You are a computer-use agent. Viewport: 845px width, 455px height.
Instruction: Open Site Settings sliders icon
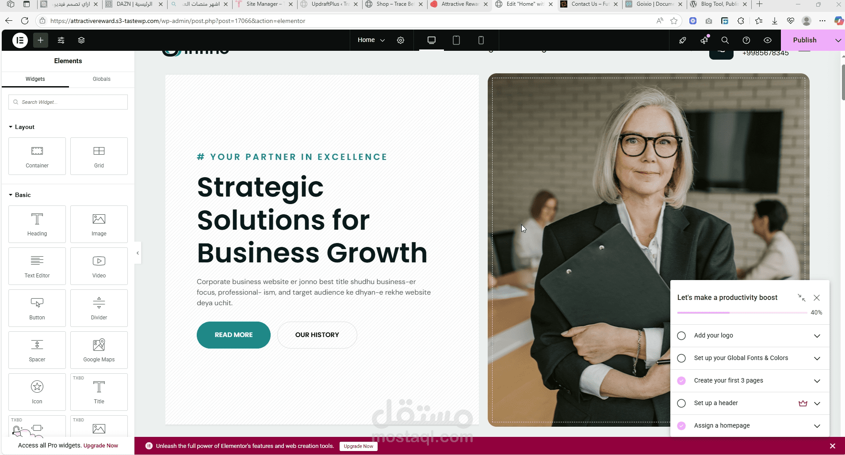tap(61, 40)
